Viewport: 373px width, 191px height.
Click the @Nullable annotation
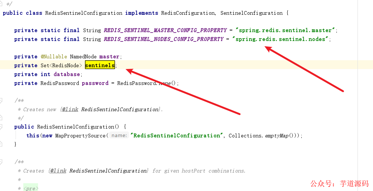[54, 57]
